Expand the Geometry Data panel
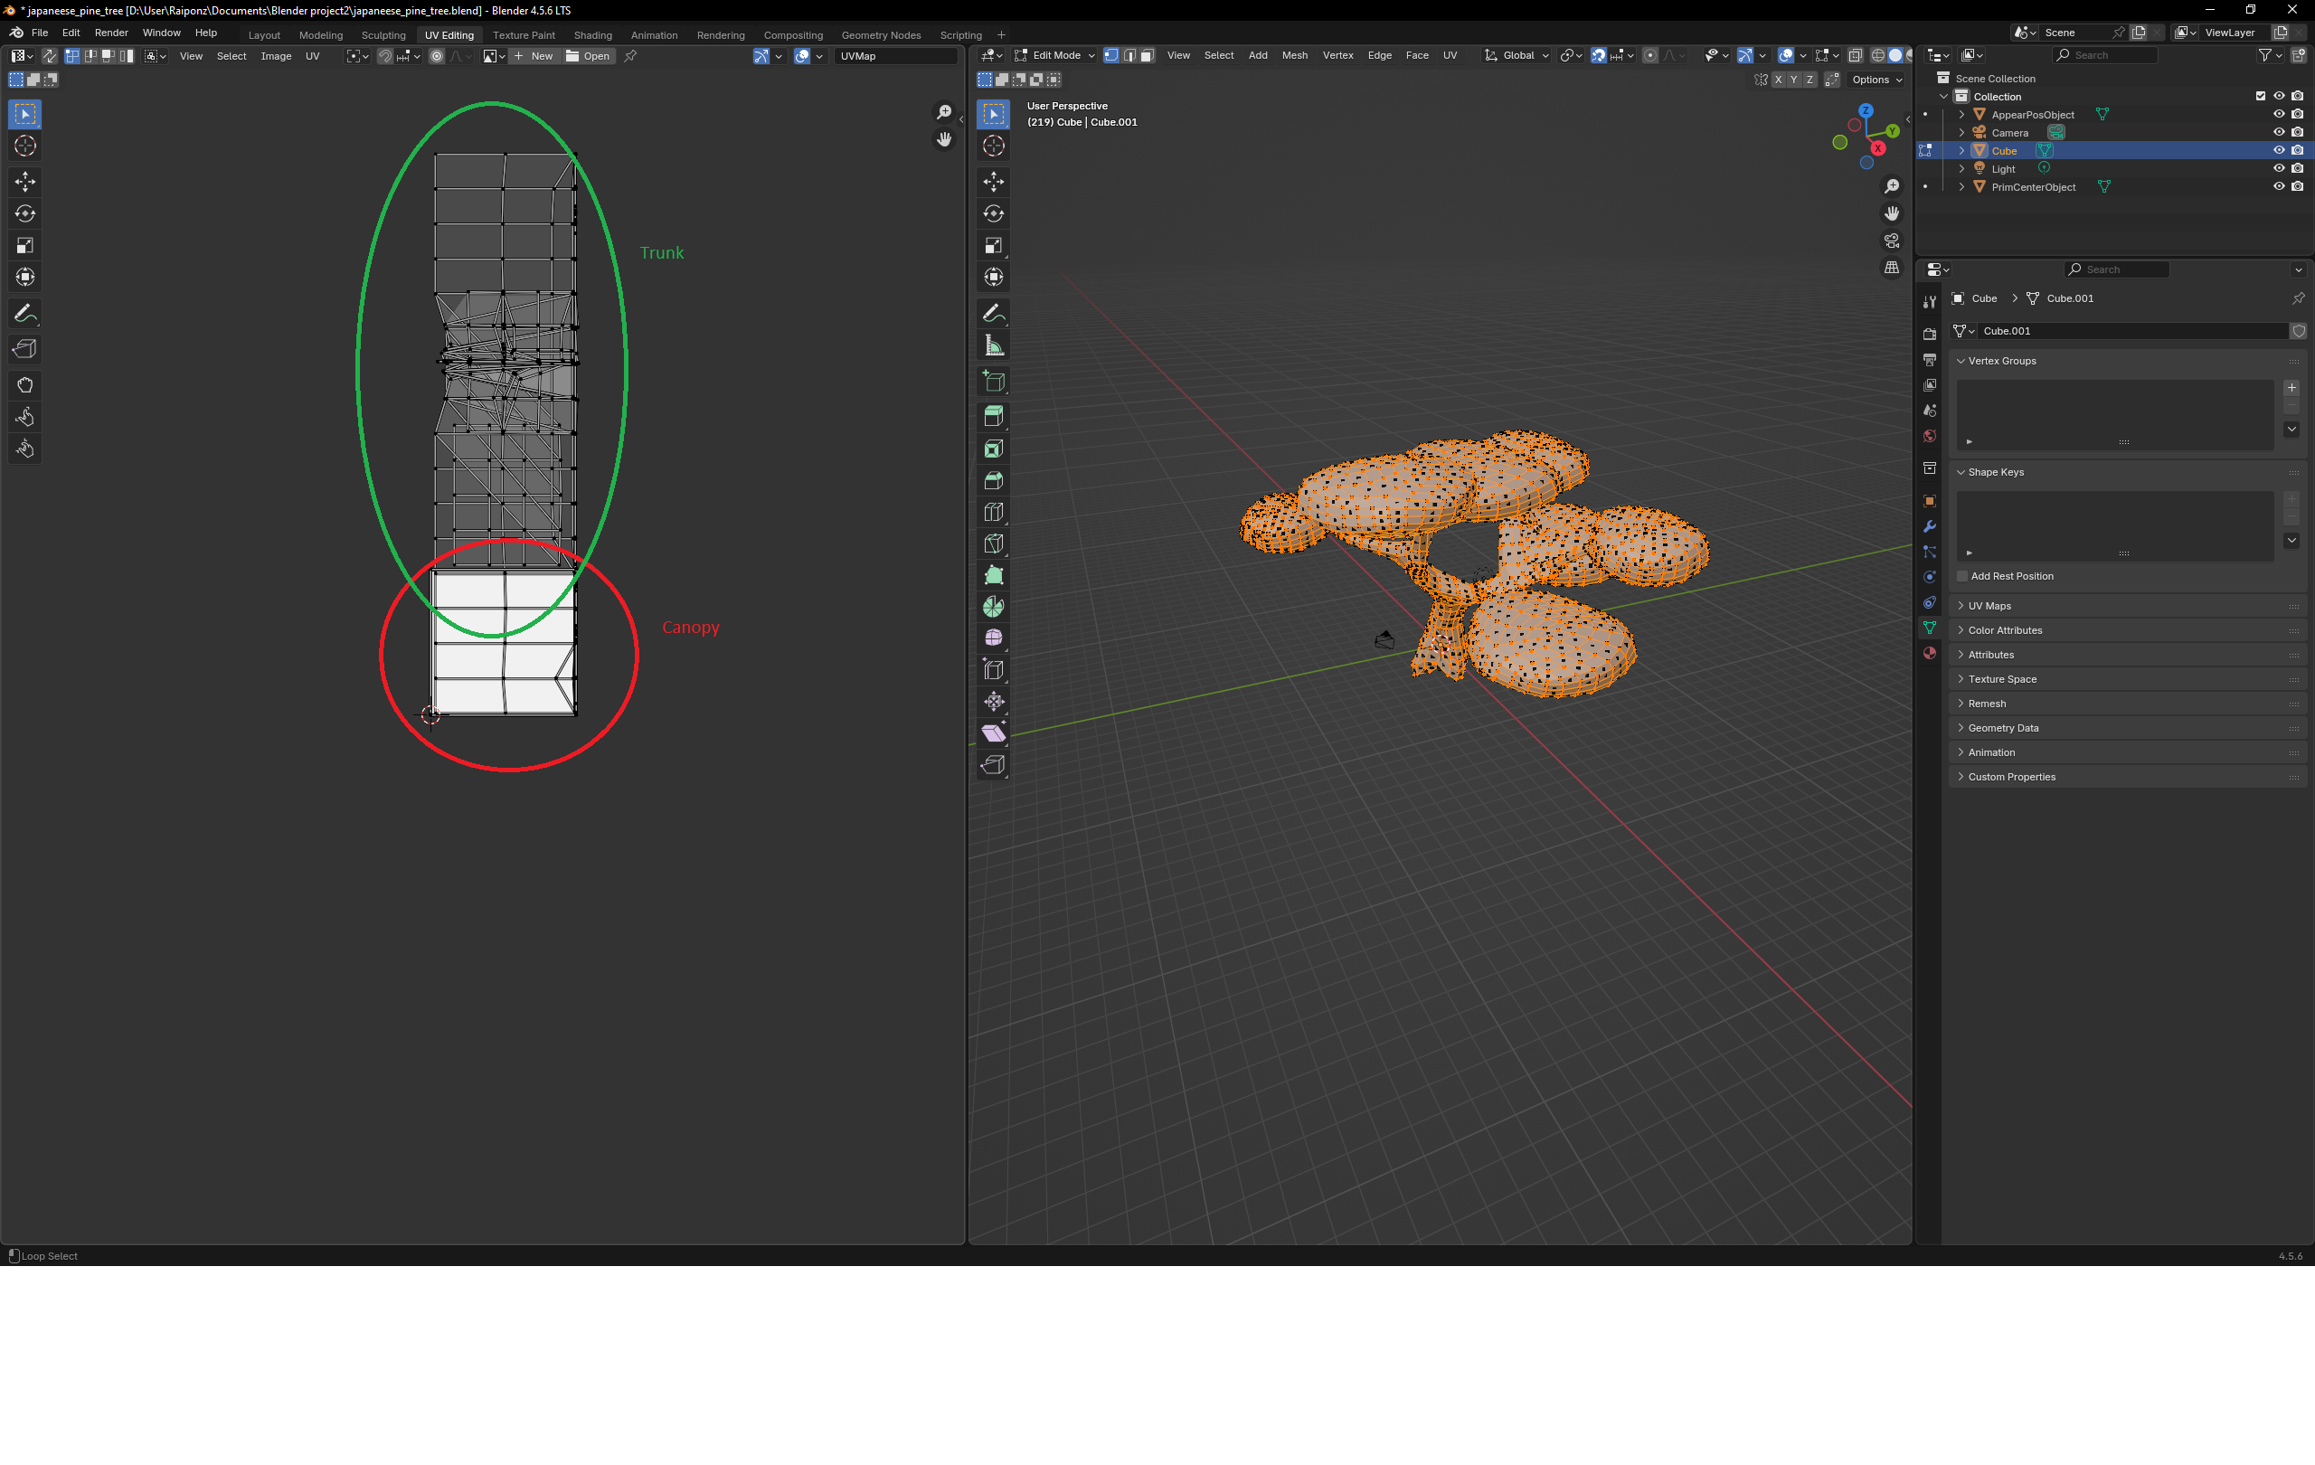Screen dimensions: 2315x1465 2002,728
